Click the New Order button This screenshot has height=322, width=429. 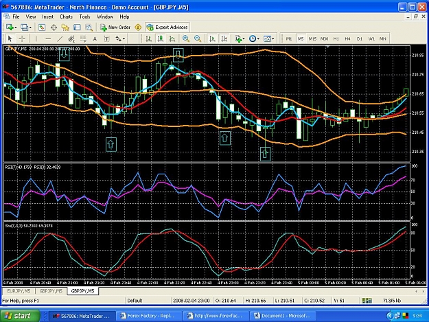(x=115, y=27)
